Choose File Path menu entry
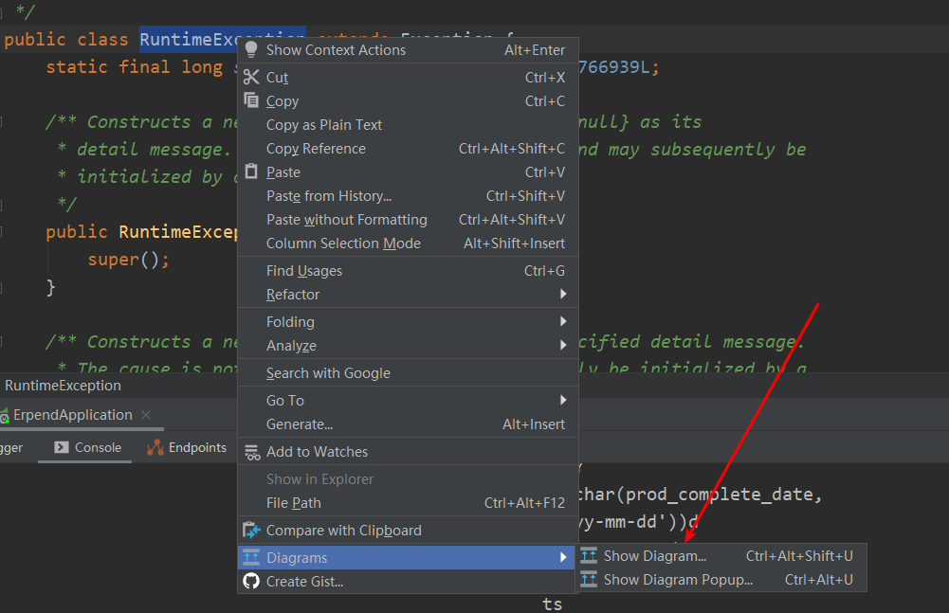 408,503
